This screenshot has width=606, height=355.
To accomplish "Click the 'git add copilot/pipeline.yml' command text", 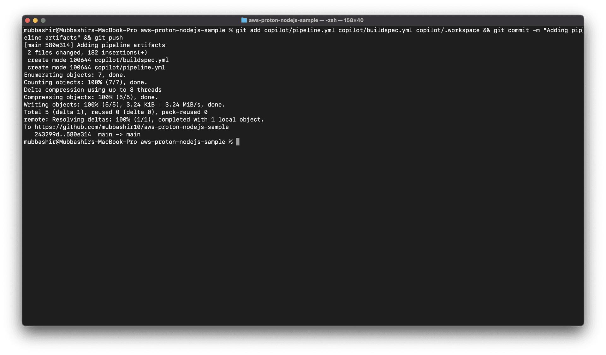I will (x=285, y=30).
